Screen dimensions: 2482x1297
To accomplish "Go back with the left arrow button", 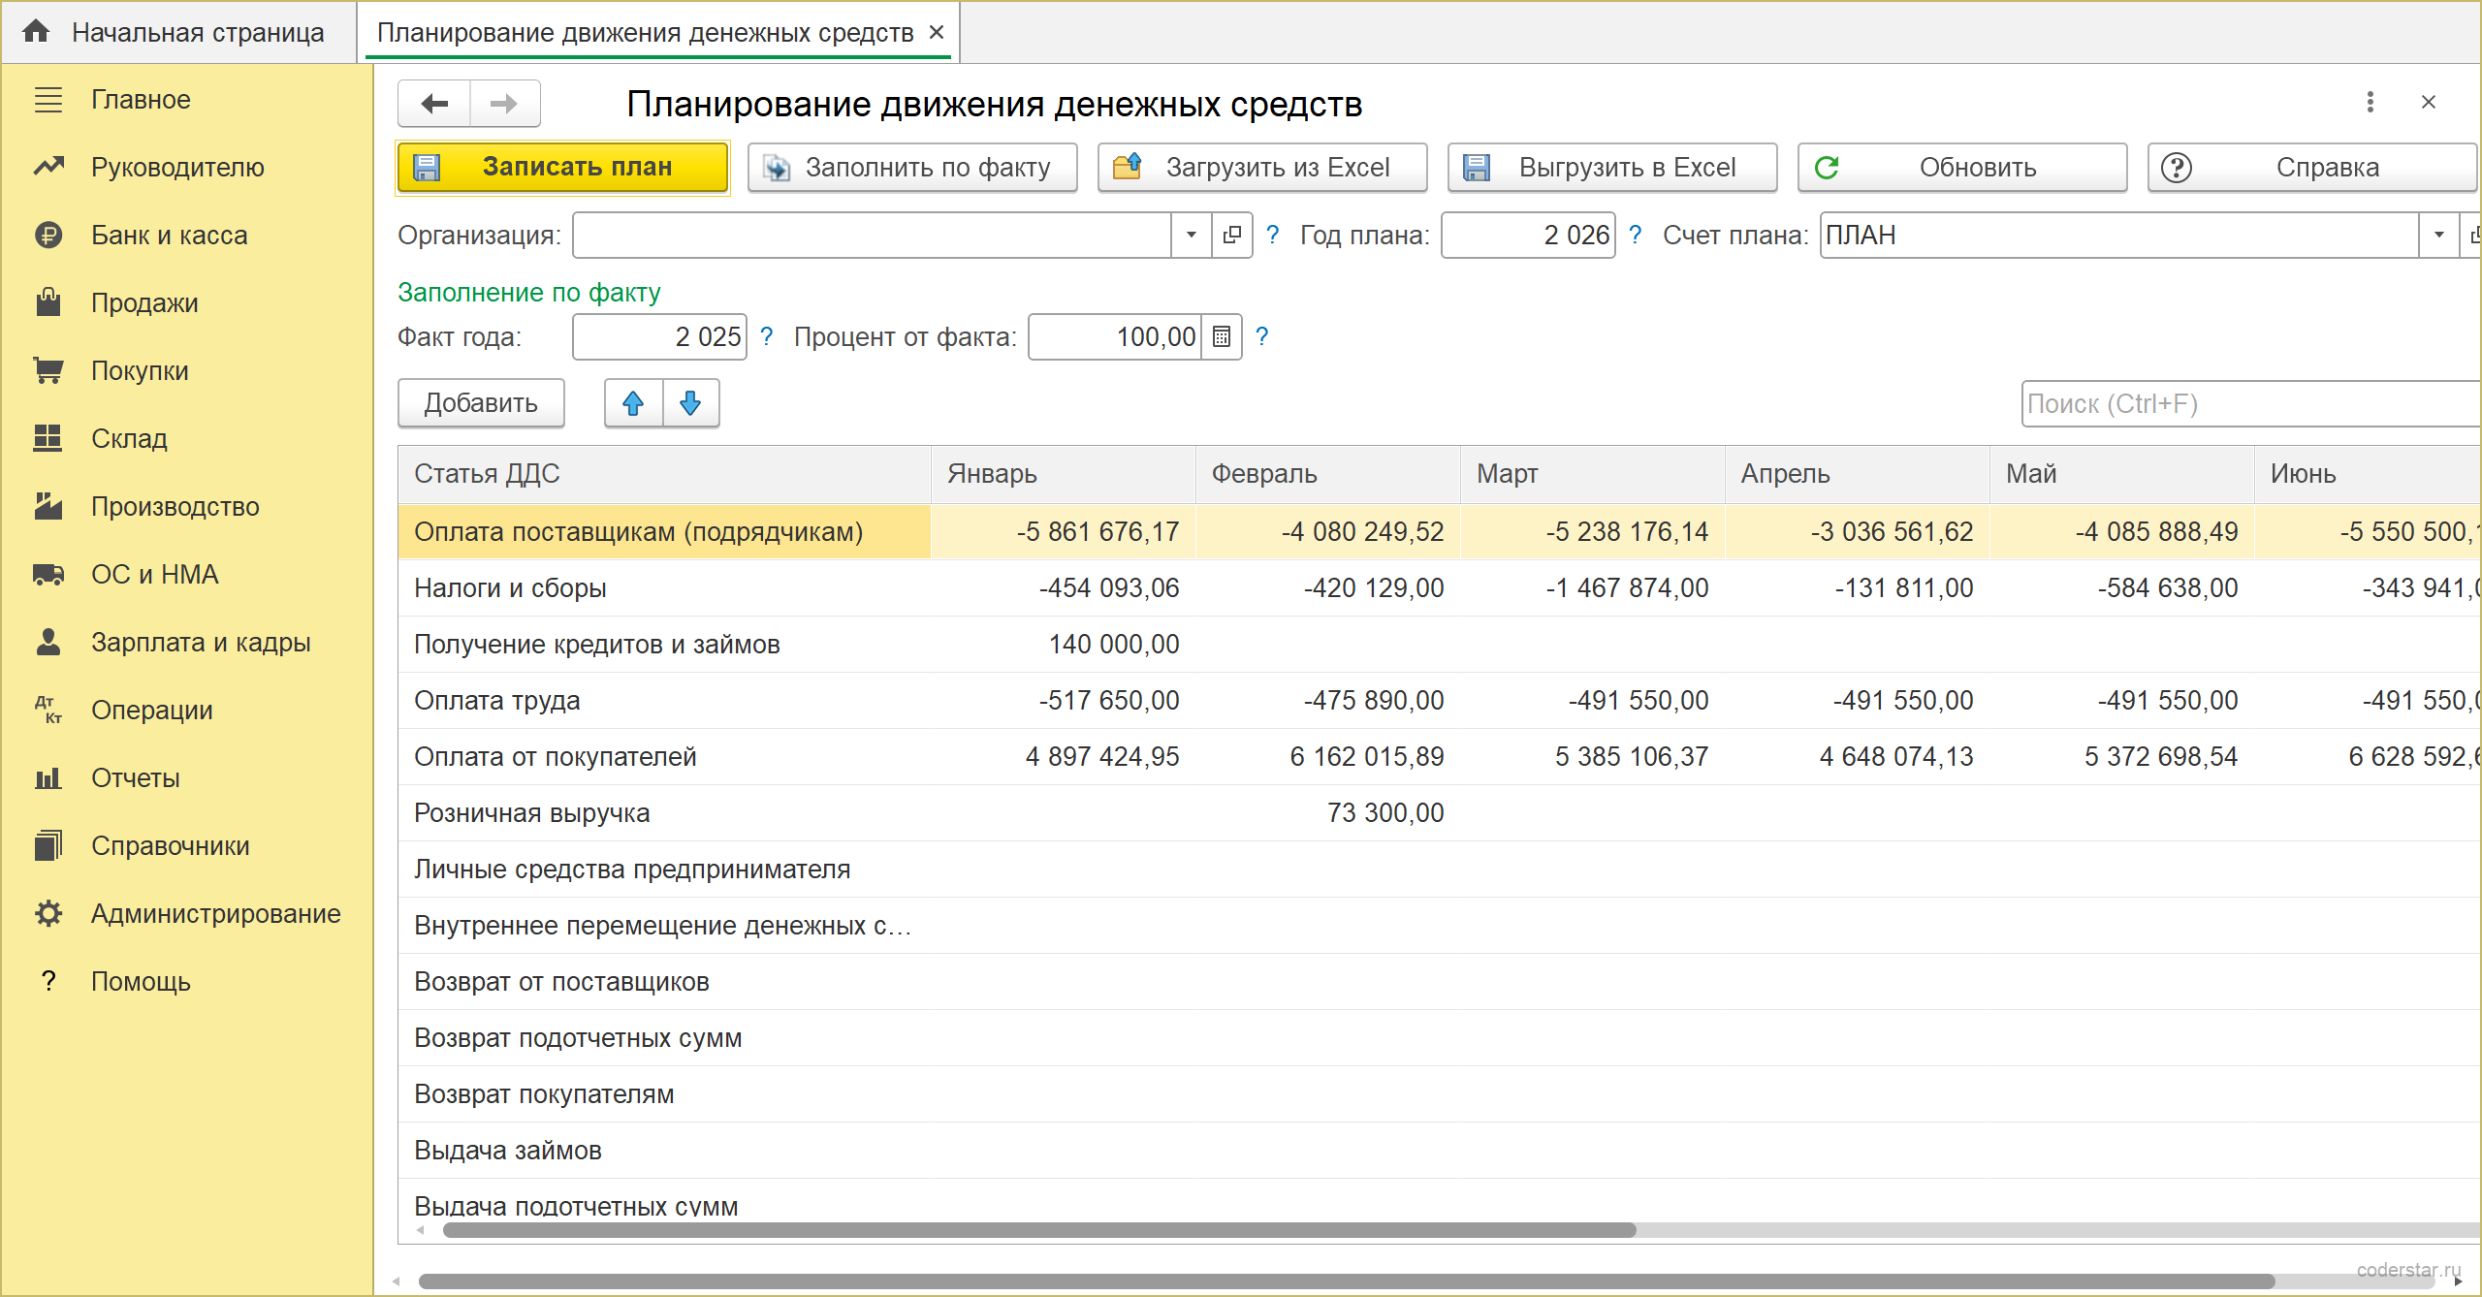I will [x=434, y=104].
